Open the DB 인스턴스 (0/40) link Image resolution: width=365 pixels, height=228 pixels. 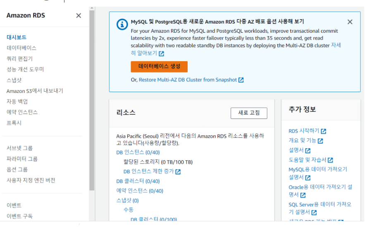pyautogui.click(x=138, y=152)
